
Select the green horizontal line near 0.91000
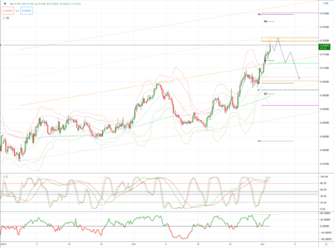pyautogui.click(x=293, y=63)
